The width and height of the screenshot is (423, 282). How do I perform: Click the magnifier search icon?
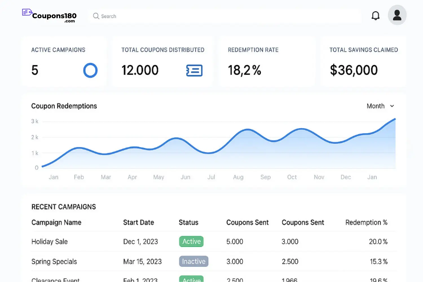tap(96, 16)
